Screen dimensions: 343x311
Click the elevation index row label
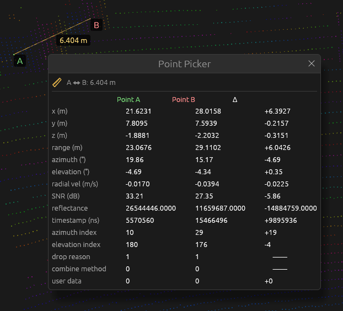click(x=76, y=245)
